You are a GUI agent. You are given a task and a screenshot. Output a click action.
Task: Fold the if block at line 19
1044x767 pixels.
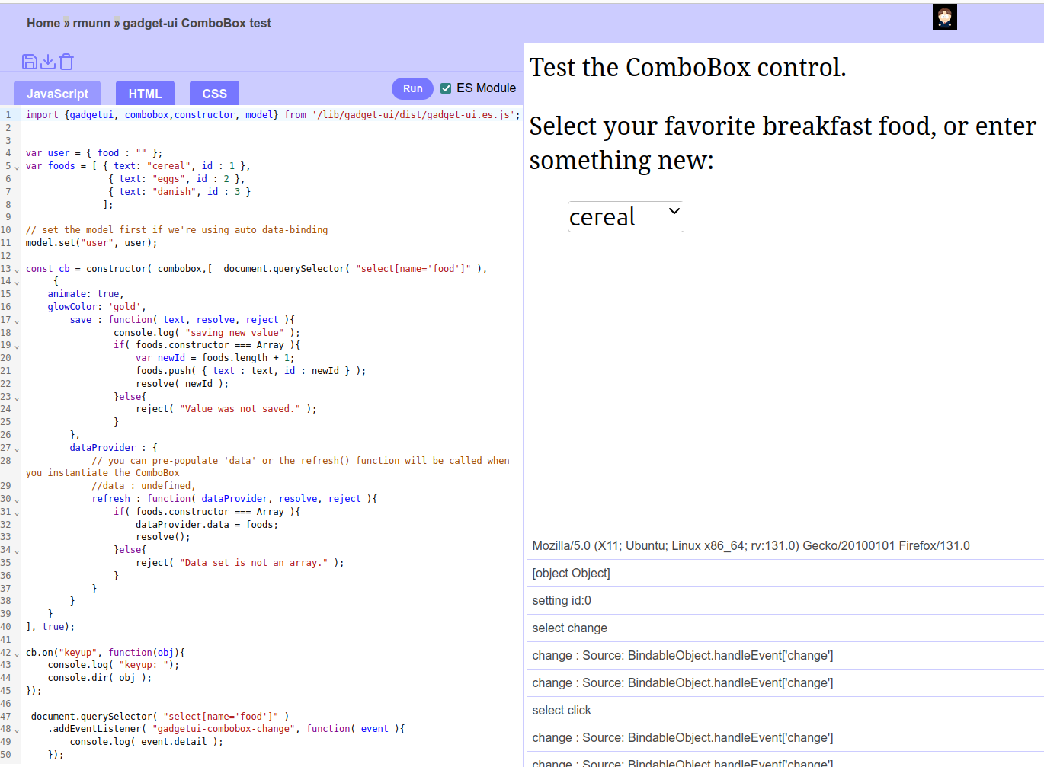pos(17,347)
